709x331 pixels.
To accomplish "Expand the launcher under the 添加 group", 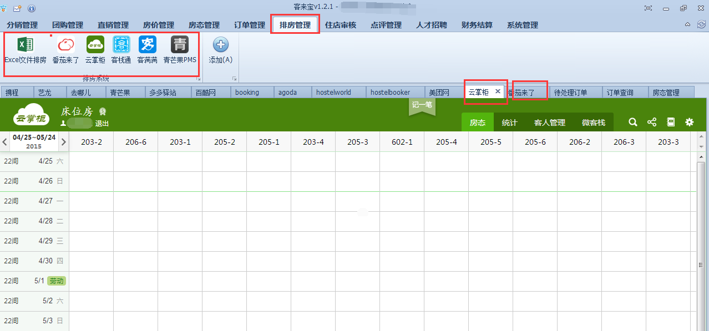I will [234, 79].
